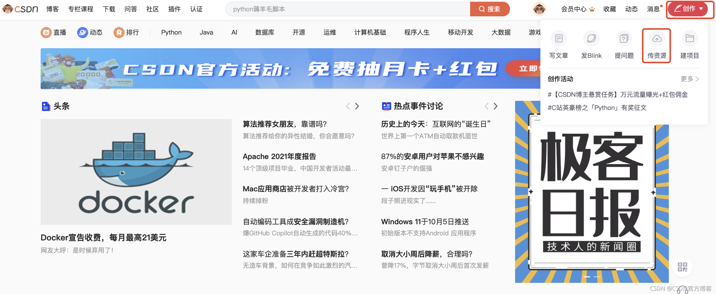Click the 建项目 folder icon
The width and height of the screenshot is (716, 294).
point(690,38)
